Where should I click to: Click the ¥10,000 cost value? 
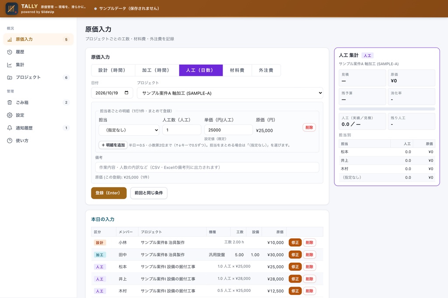click(276, 243)
